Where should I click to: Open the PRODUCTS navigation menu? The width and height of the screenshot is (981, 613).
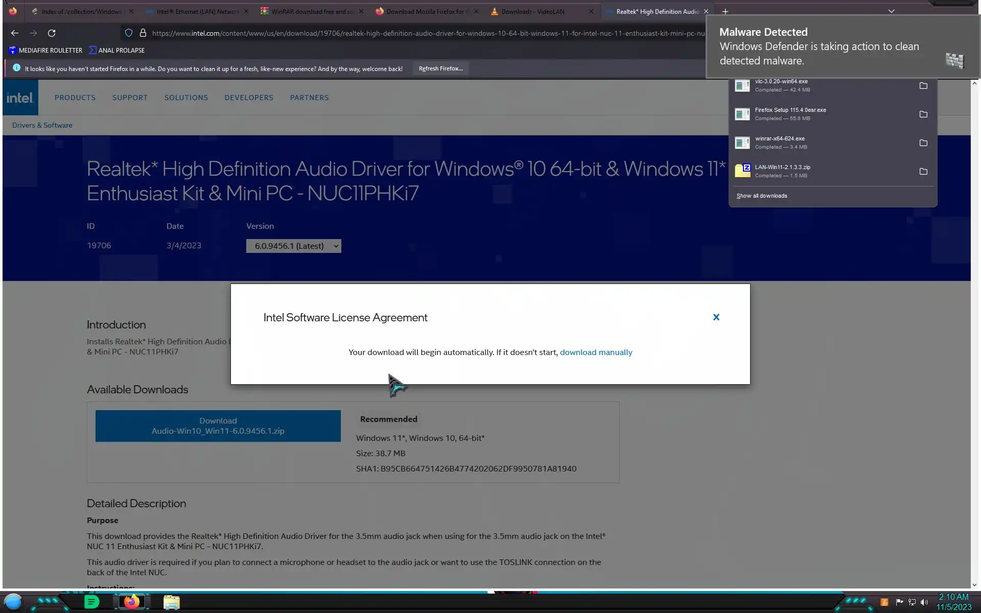pyautogui.click(x=75, y=98)
